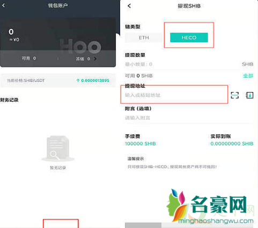Tap the SHIB/USDT current price row
Image resolution: width=258 pixels, height=228 pixels.
point(58,80)
